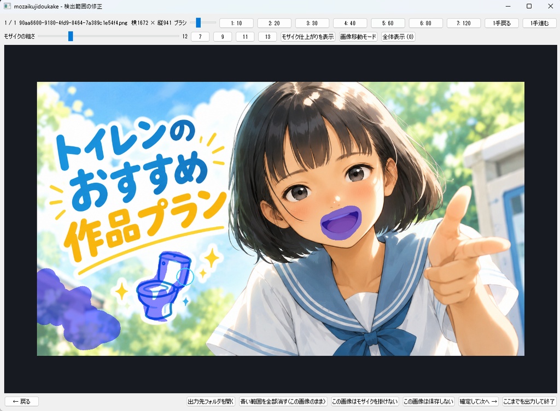Set brush preset 2: 20
Viewport: 560px width, 411px height.
(275, 23)
